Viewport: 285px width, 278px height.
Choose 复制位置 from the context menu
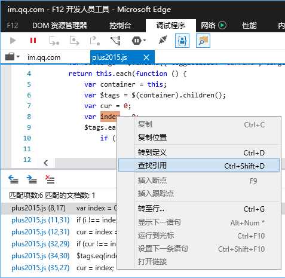199,138
